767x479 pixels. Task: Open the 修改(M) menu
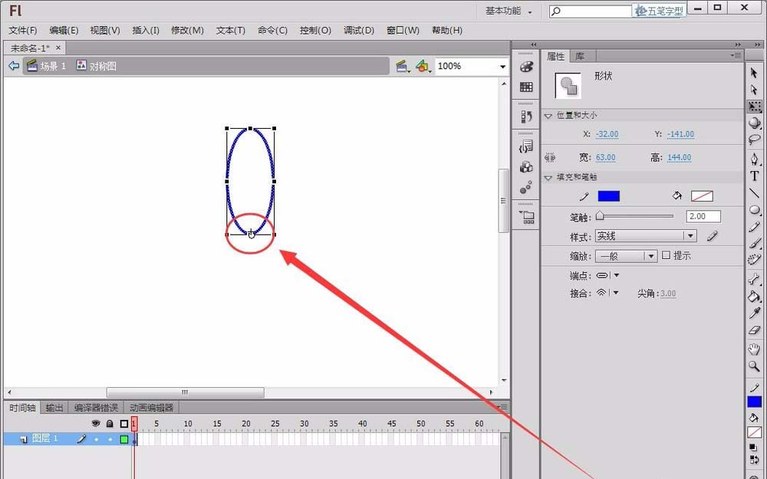tap(187, 31)
